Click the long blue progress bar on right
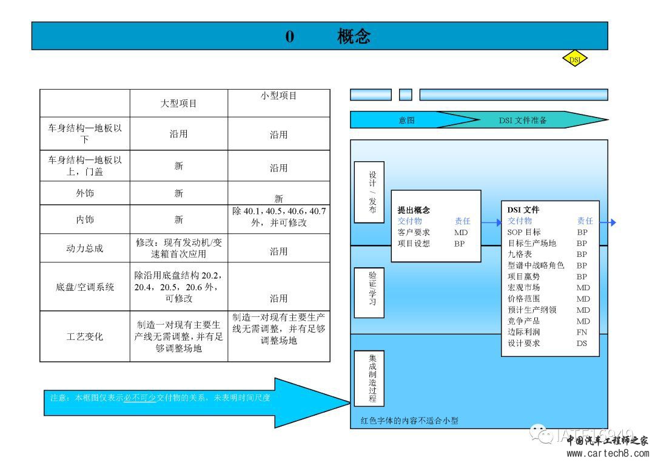Image resolution: width=655 pixels, height=463 pixels. (x=513, y=95)
